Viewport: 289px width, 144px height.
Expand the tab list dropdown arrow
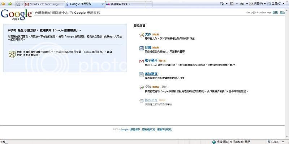[x=22, y=4]
